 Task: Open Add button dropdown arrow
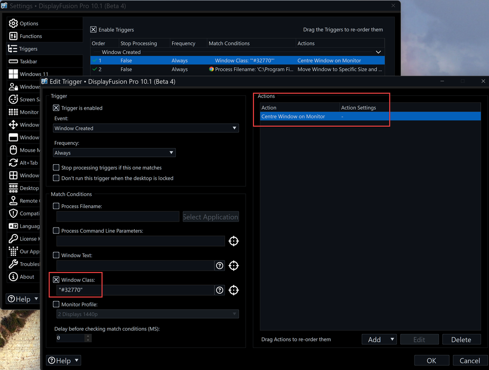click(x=392, y=339)
